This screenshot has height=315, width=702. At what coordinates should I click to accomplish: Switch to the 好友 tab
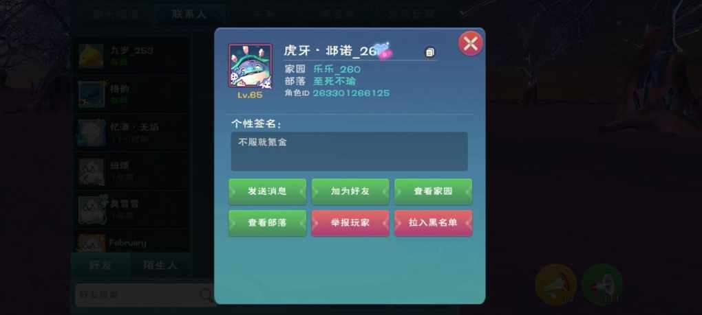(100, 266)
